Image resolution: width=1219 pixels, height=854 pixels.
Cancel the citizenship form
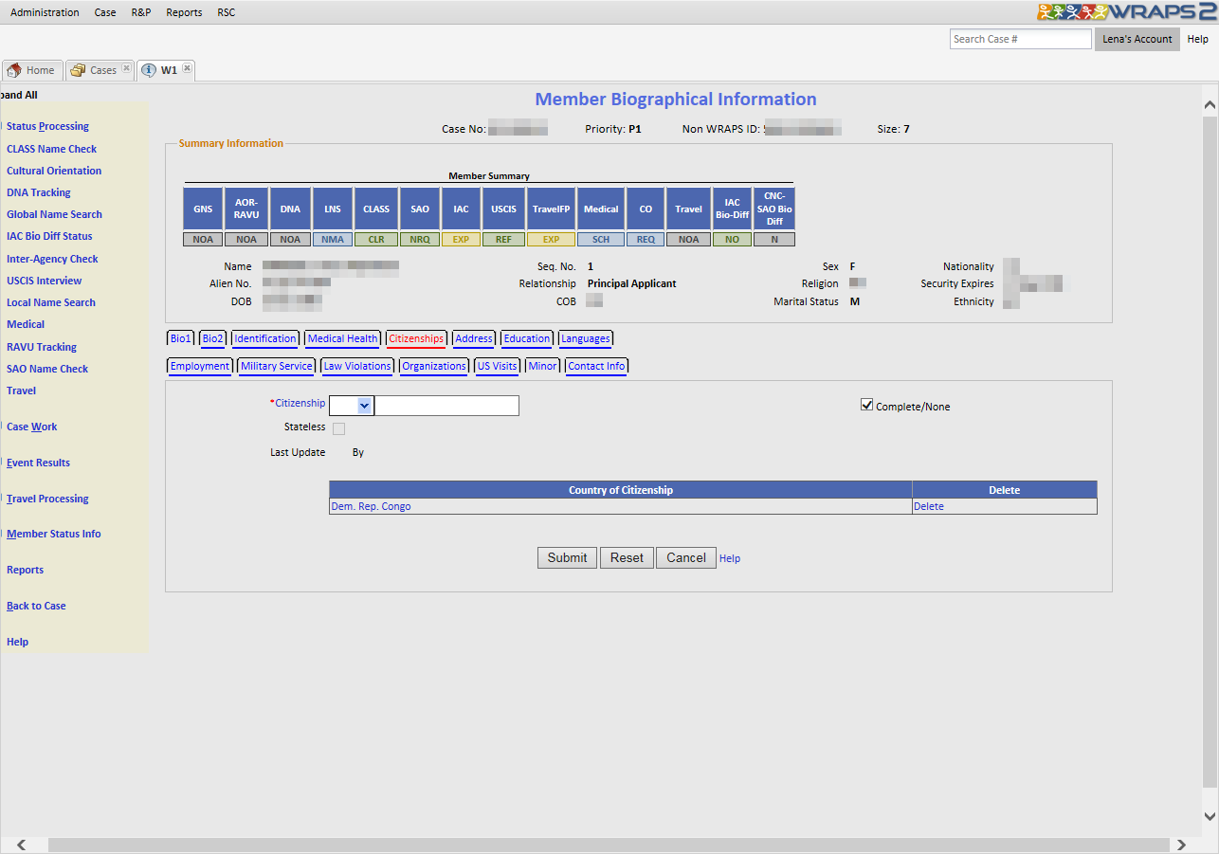[686, 557]
